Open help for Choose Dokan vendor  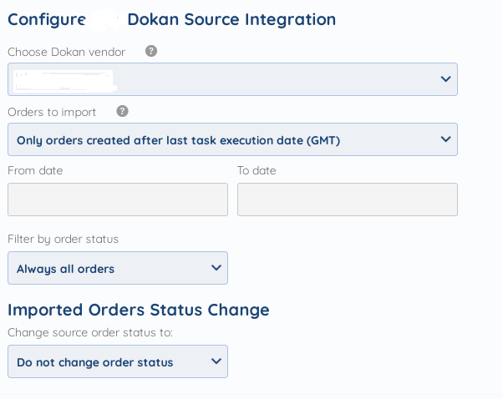[x=151, y=51]
